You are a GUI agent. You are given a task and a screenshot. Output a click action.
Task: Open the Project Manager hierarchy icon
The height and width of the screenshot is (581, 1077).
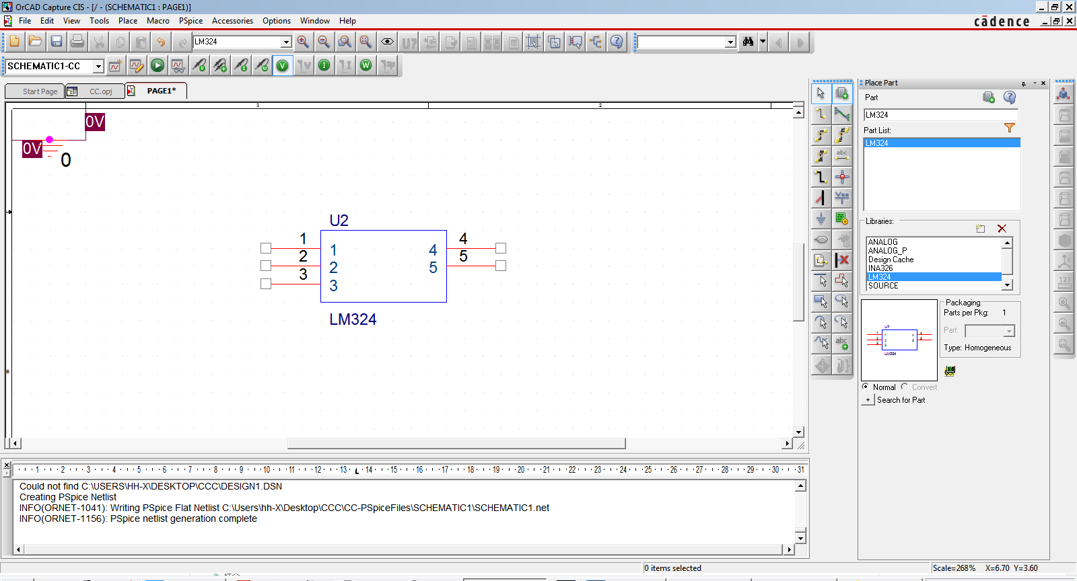coord(596,42)
